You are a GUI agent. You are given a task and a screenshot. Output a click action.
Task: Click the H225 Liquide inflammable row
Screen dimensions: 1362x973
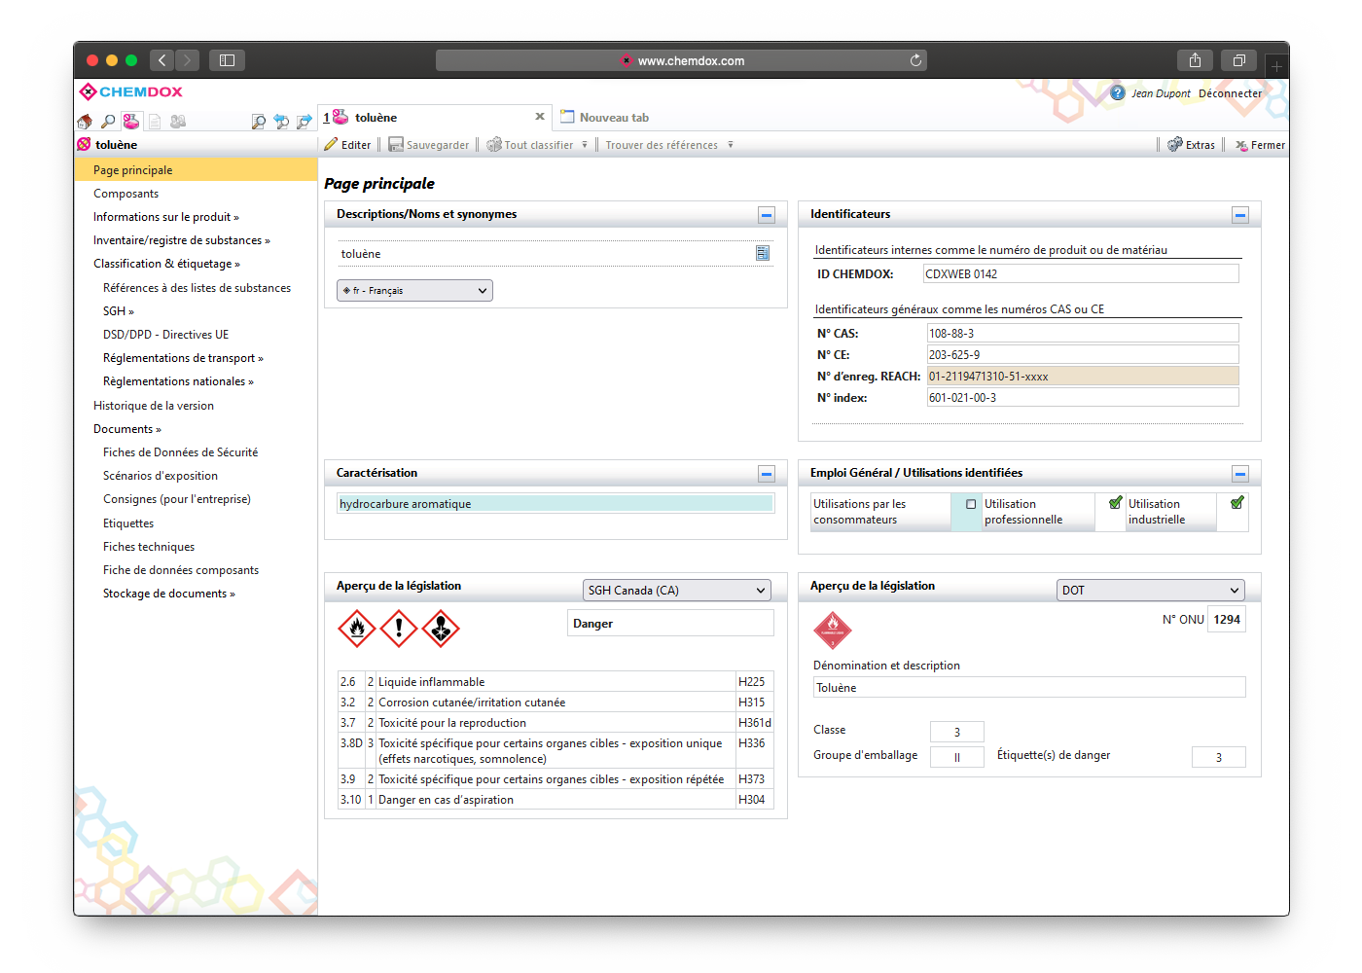pyautogui.click(x=556, y=681)
